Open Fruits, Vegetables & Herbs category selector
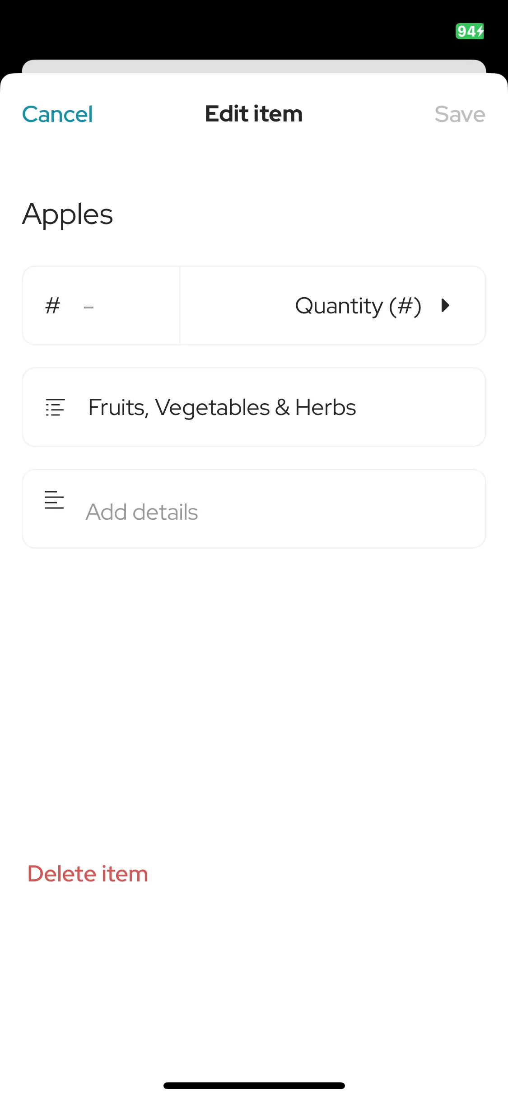This screenshot has width=508, height=1100. point(254,407)
